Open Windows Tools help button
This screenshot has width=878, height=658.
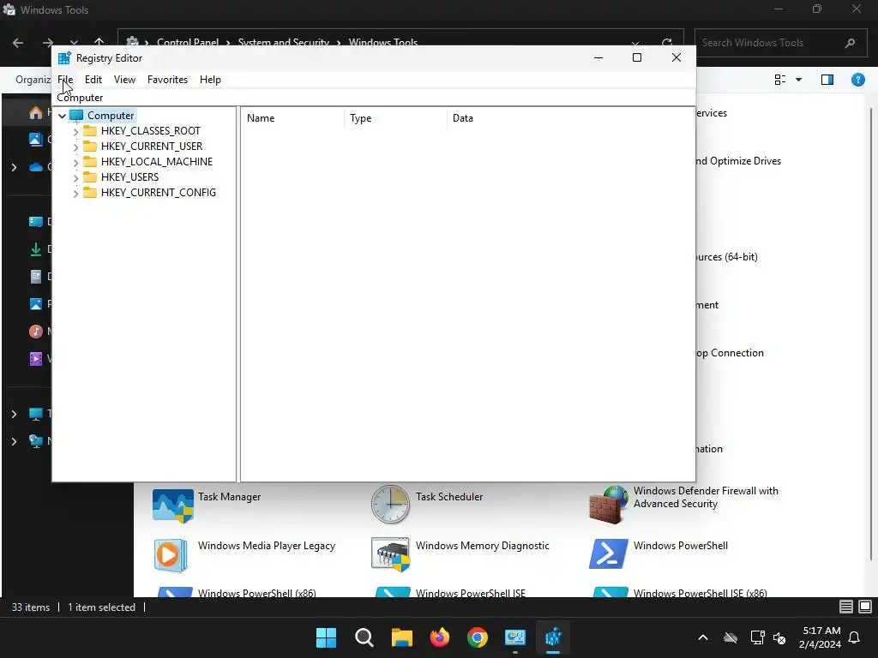pyautogui.click(x=857, y=80)
